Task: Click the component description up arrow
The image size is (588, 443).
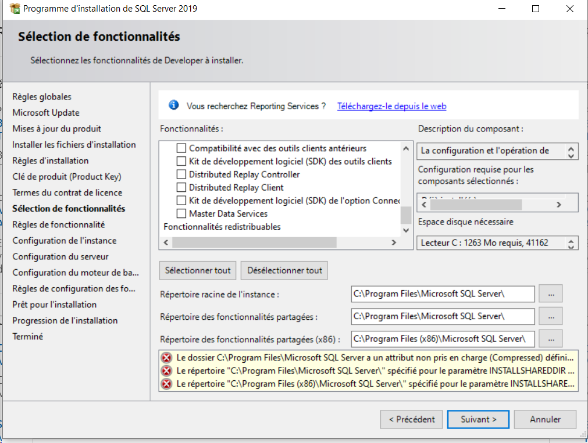Action: (x=571, y=149)
